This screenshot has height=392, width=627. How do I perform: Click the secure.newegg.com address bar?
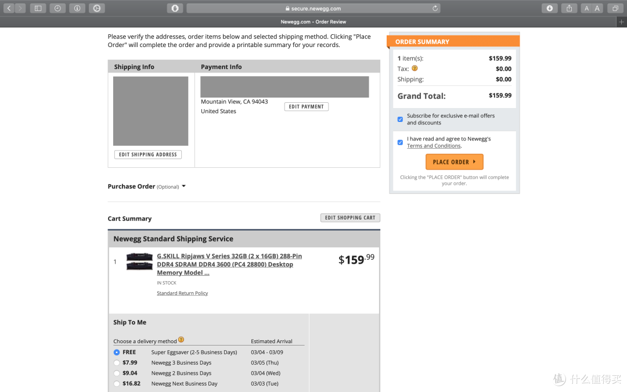(x=313, y=8)
